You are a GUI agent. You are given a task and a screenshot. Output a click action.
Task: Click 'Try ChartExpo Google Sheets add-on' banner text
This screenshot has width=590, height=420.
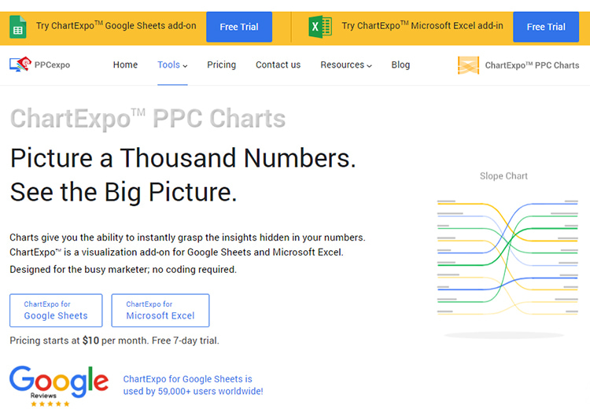(116, 26)
